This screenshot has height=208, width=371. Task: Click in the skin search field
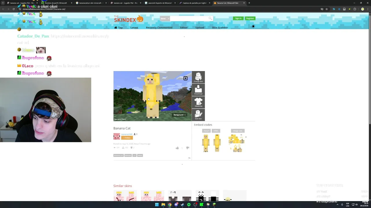coord(189,18)
